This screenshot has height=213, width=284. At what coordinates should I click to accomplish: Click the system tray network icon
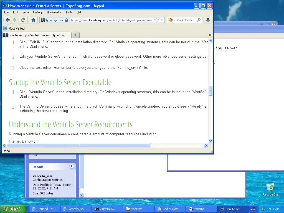point(263,209)
